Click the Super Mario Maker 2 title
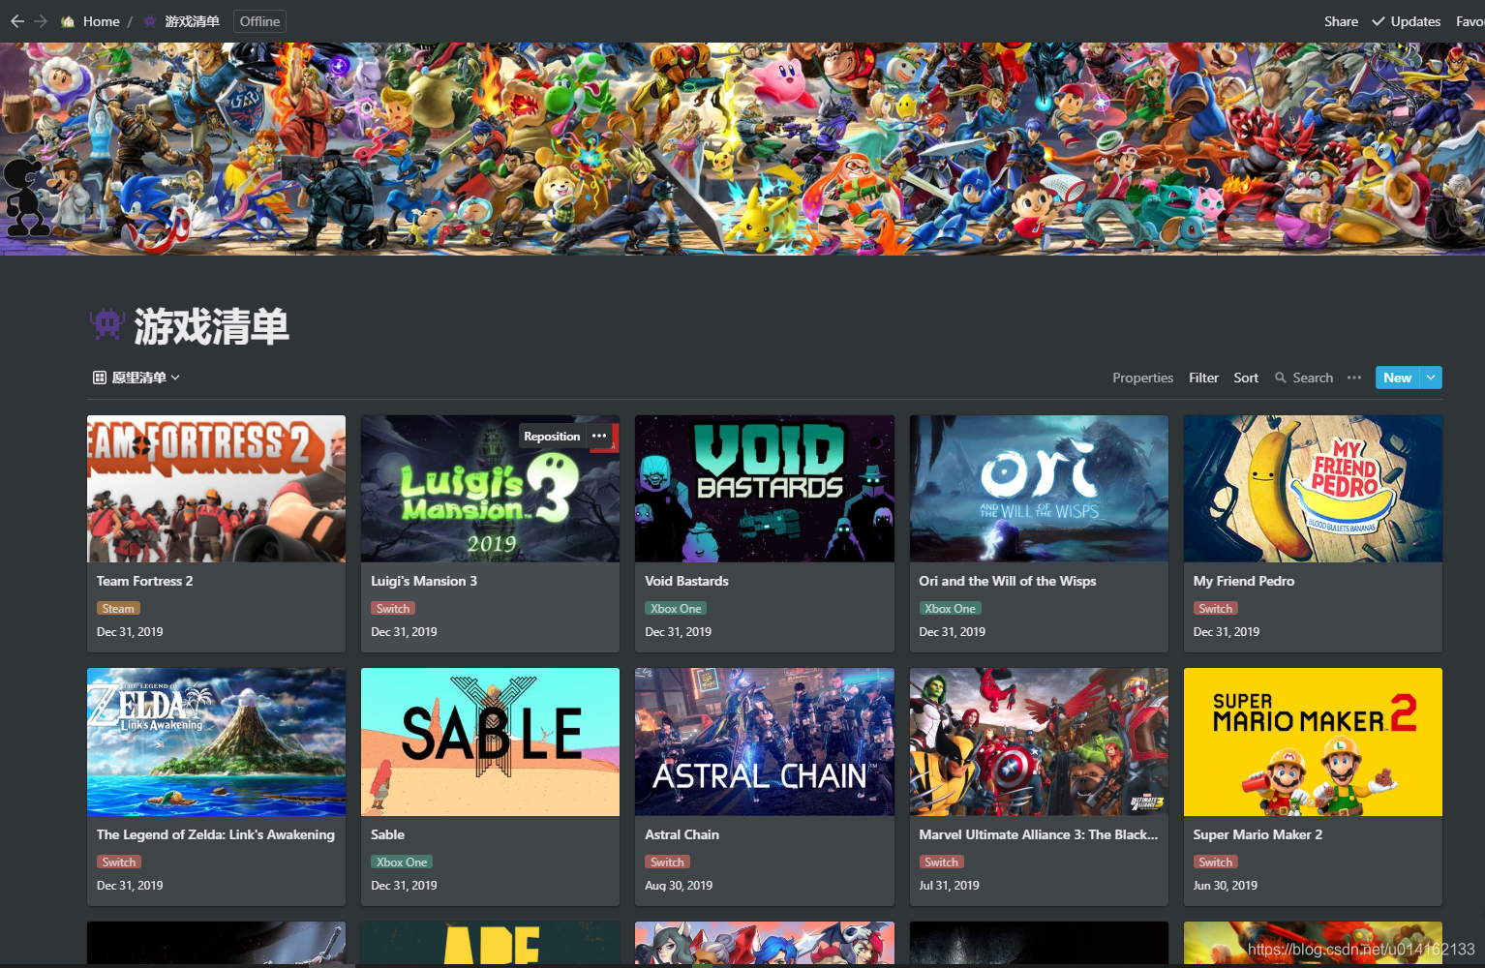The image size is (1485, 968). click(x=1258, y=834)
